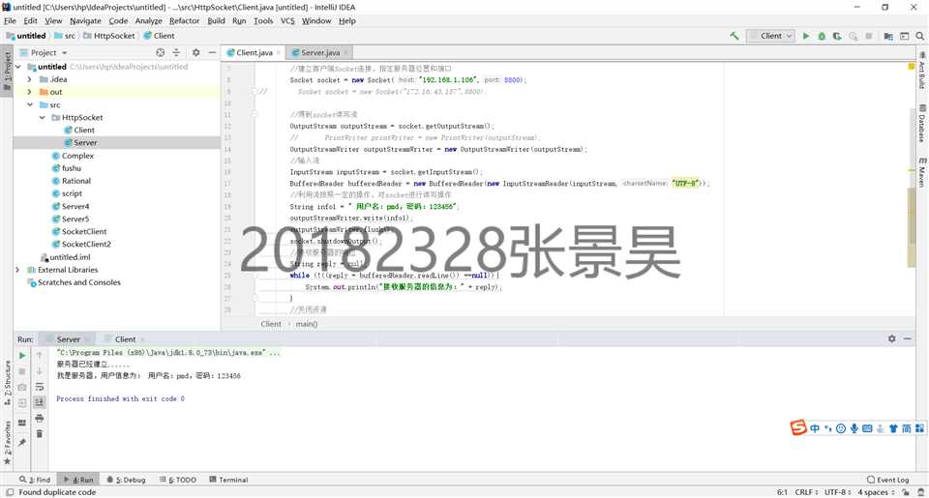Image resolution: width=929 pixels, height=498 pixels.
Task: Expand the out folder
Action: (30, 92)
